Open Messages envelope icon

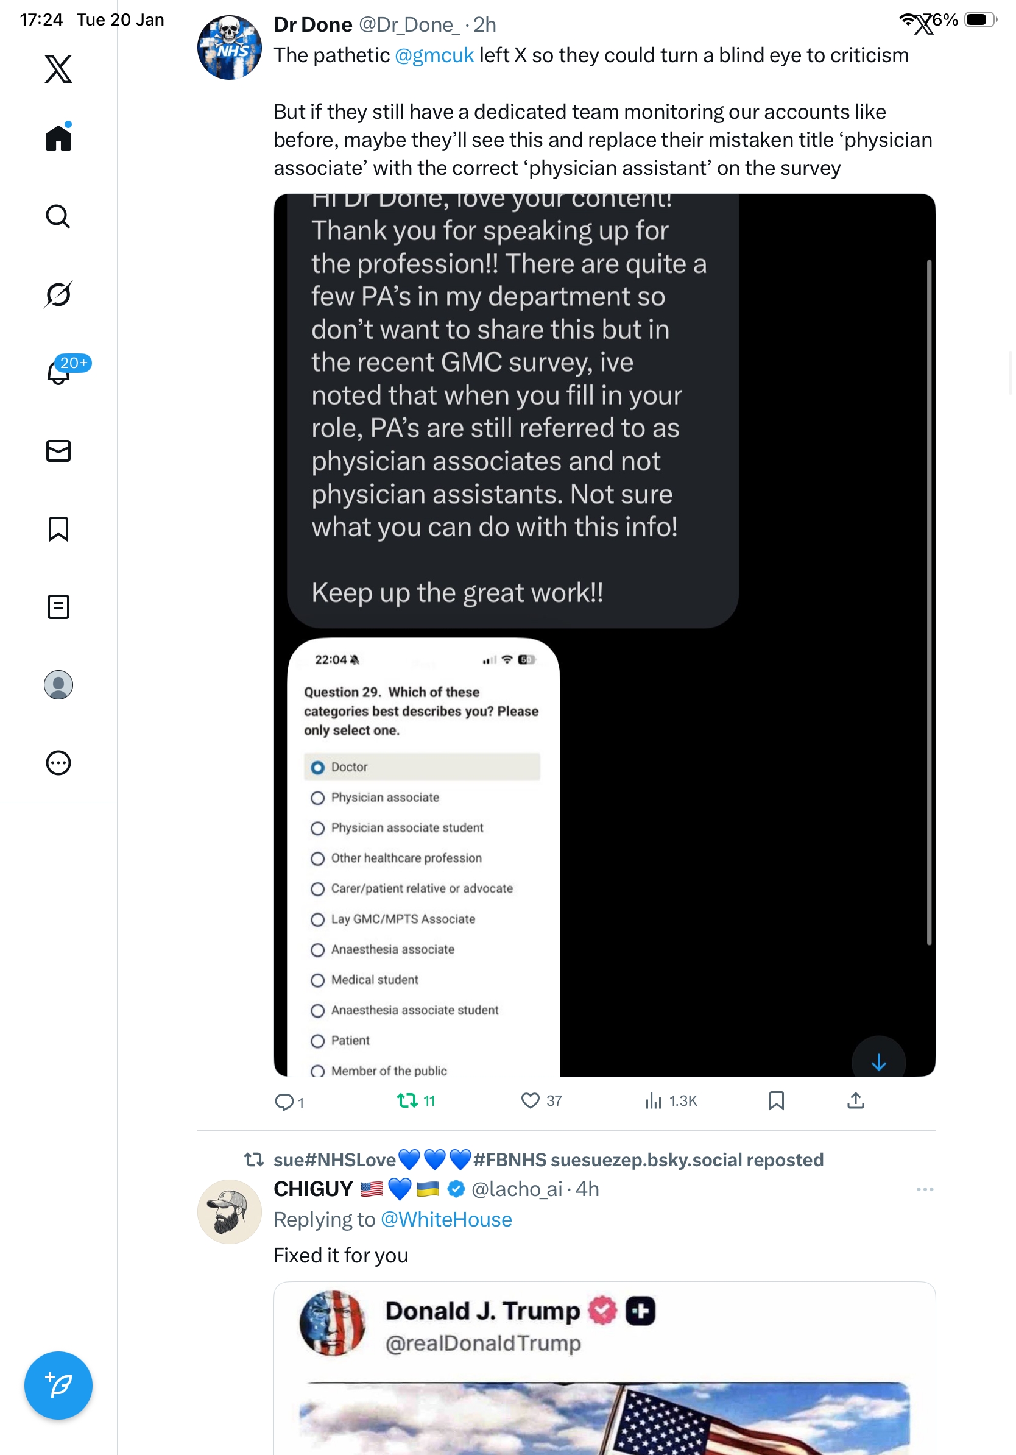[58, 450]
